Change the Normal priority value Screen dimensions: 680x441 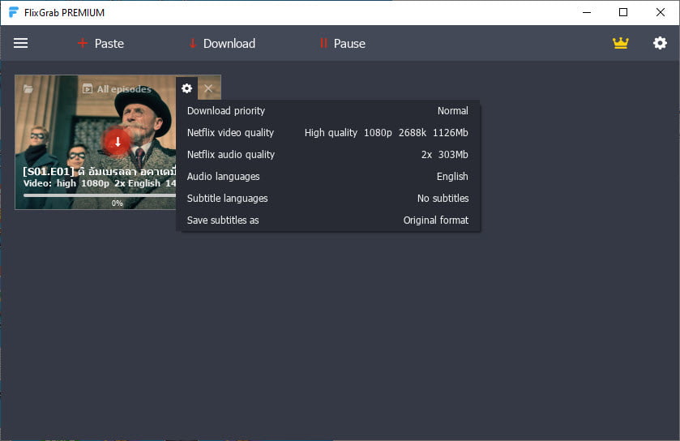pyautogui.click(x=453, y=110)
